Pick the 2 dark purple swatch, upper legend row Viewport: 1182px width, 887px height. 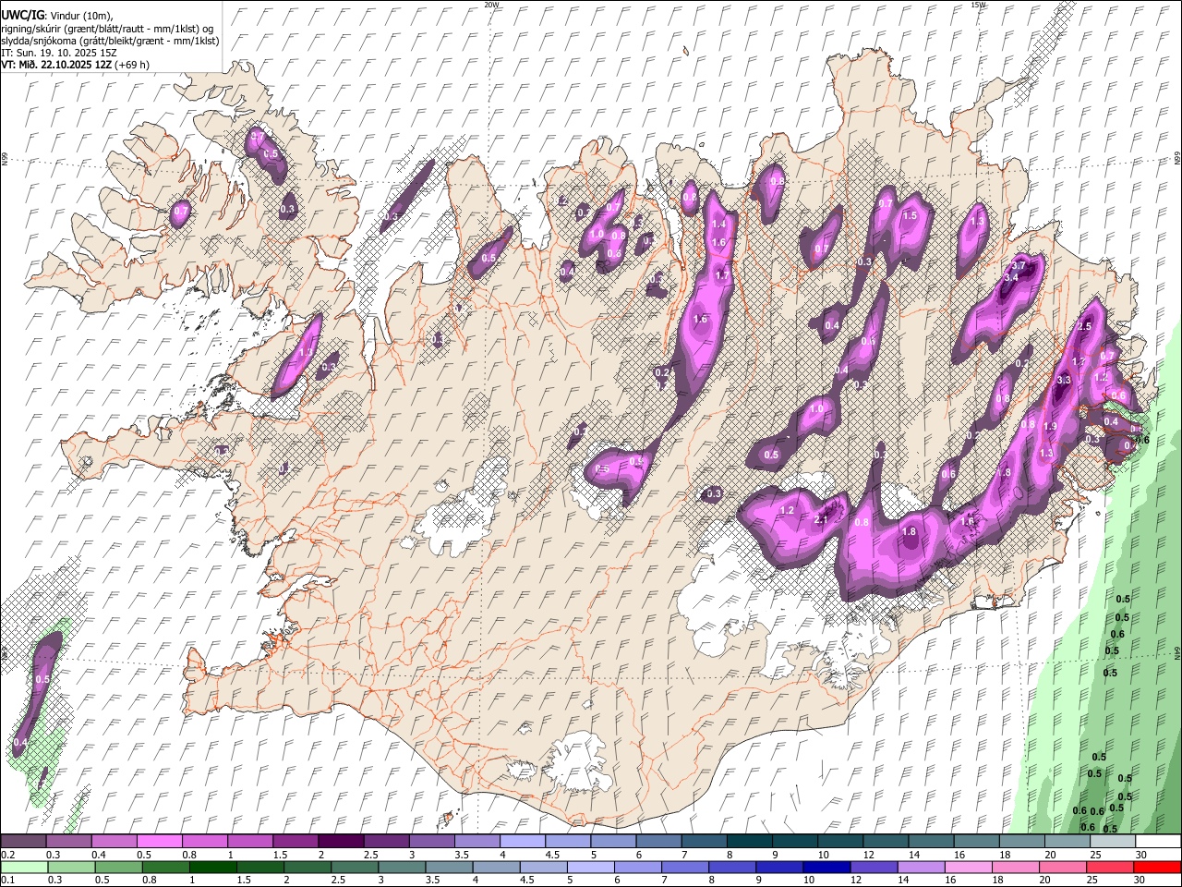[x=341, y=842]
